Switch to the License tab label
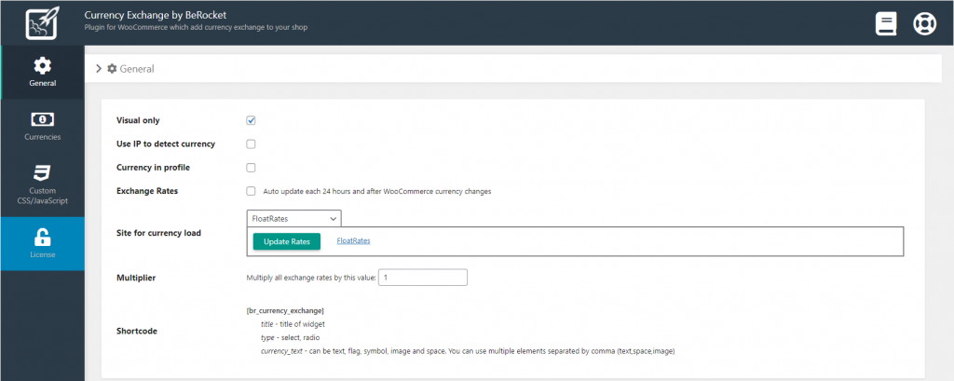954x381 pixels. 42,254
